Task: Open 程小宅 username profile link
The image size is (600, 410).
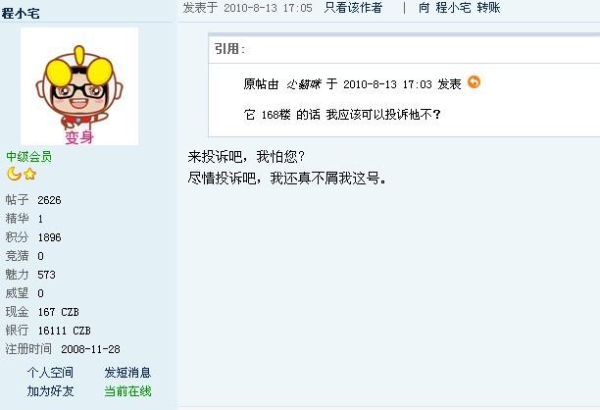Action: pyautogui.click(x=21, y=13)
